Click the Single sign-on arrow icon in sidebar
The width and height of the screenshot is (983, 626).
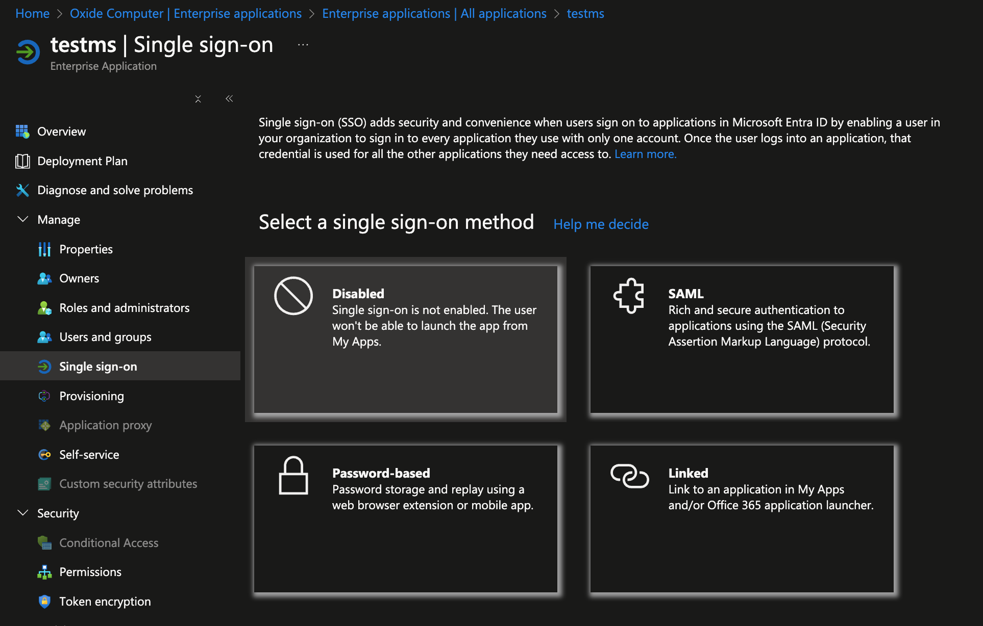tap(44, 367)
